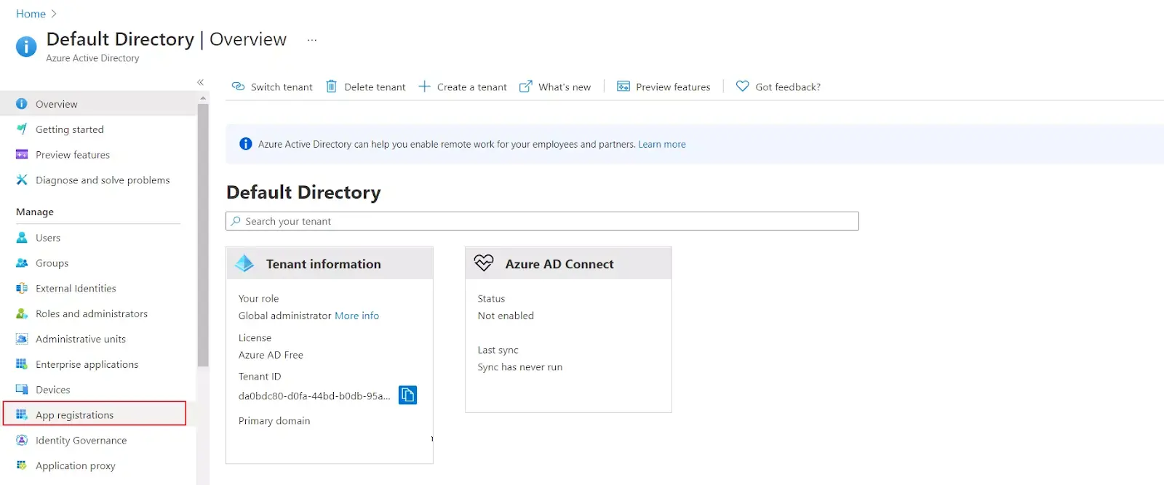Click Delete tenant toolbar button

366,87
